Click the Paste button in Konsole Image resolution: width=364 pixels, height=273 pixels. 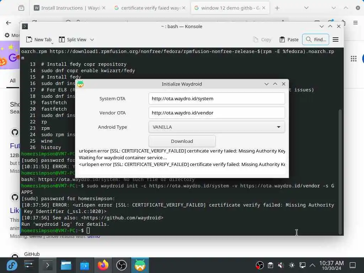[x=289, y=40]
